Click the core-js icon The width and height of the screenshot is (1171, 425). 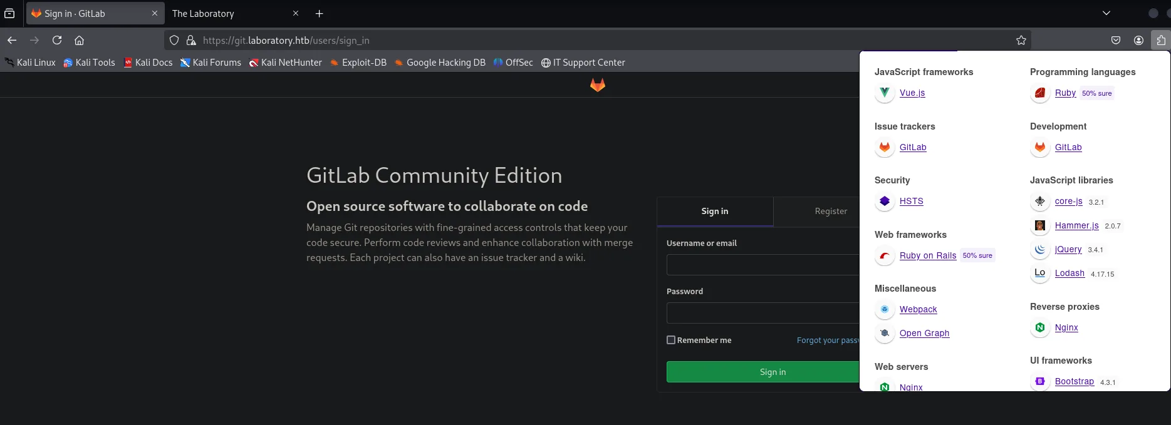(x=1040, y=201)
